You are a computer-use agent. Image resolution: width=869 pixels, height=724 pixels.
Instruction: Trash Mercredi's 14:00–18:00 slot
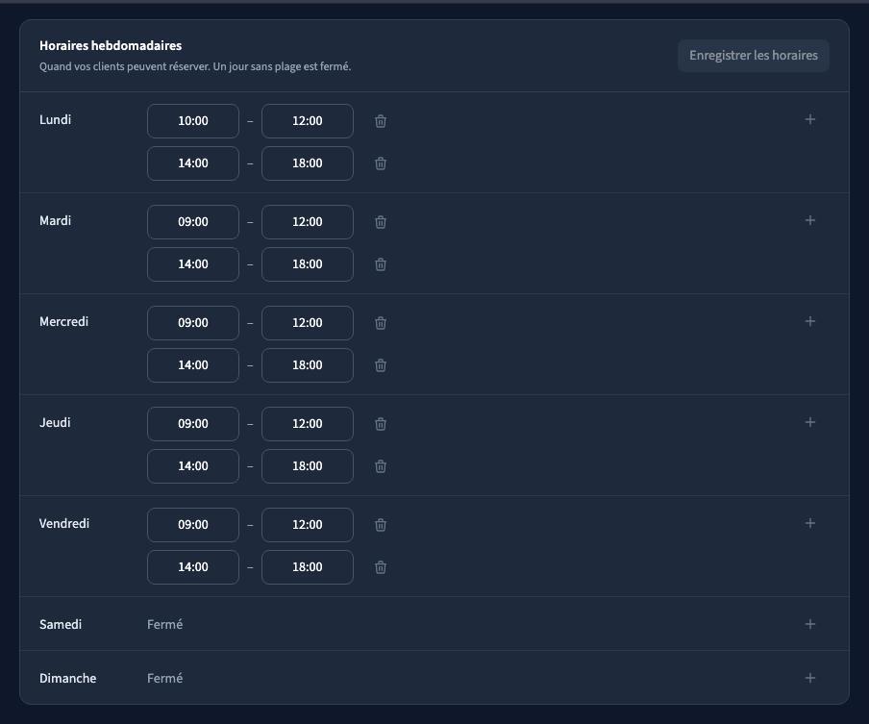tap(381, 365)
